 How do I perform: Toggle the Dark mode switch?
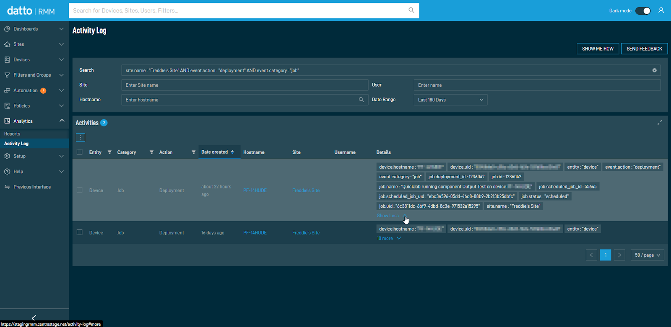click(643, 11)
